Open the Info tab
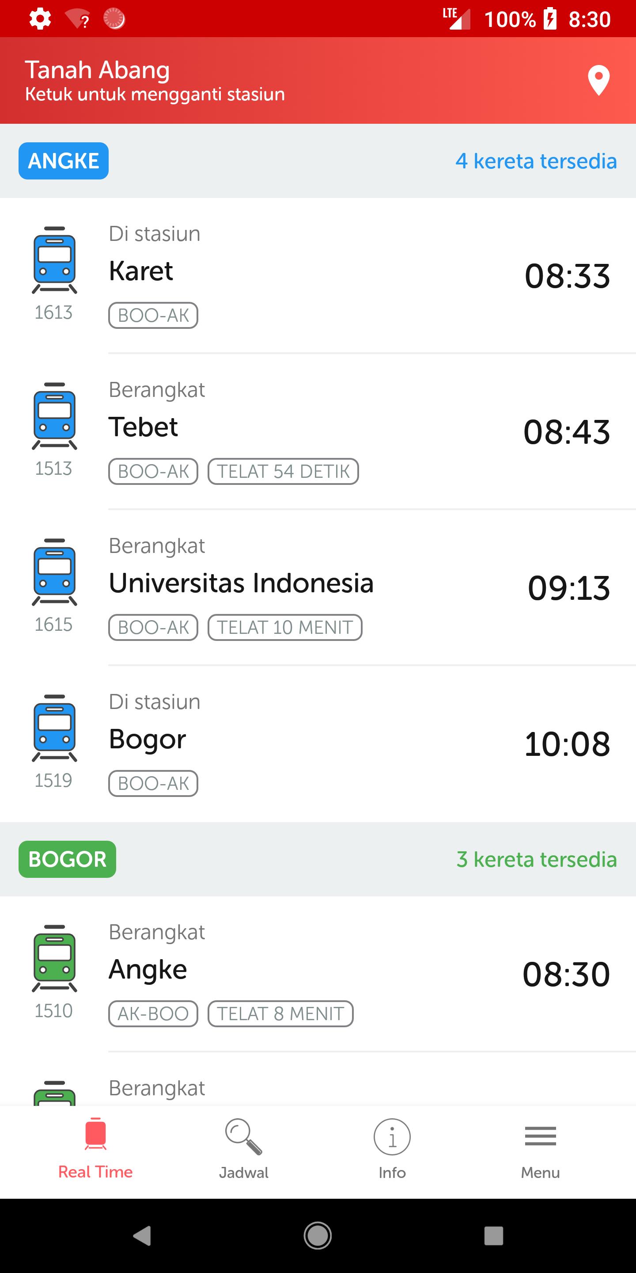The image size is (636, 1273). pyautogui.click(x=392, y=1149)
